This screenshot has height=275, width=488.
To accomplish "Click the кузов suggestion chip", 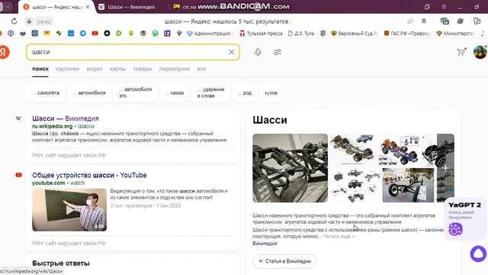I will 271,93.
